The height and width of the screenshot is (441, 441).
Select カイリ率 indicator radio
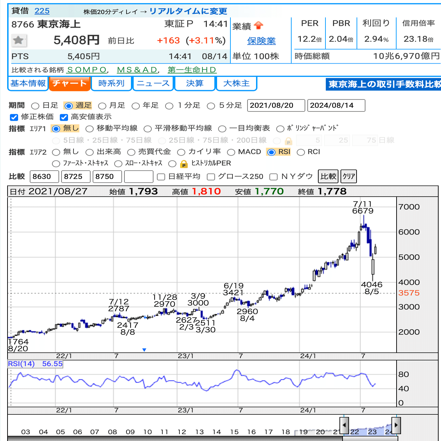coord(181,152)
